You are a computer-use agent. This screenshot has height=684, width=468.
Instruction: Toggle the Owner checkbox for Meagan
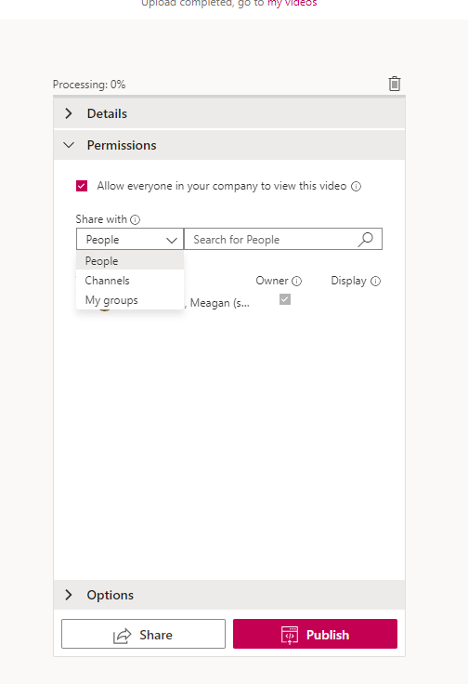(x=285, y=299)
